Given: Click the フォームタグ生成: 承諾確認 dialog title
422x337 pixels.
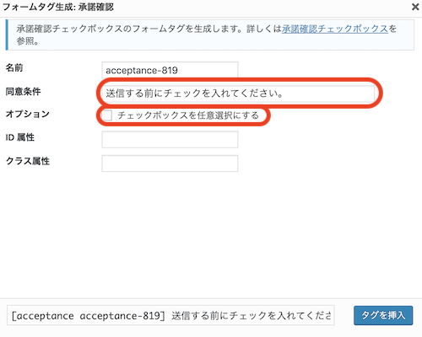Looking at the screenshot, I should point(58,7).
